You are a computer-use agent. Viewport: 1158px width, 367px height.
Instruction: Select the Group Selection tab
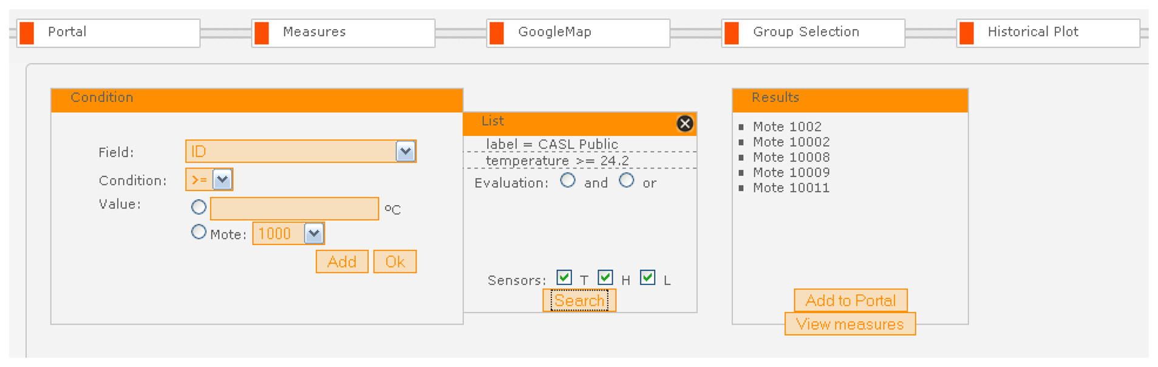pos(813,33)
